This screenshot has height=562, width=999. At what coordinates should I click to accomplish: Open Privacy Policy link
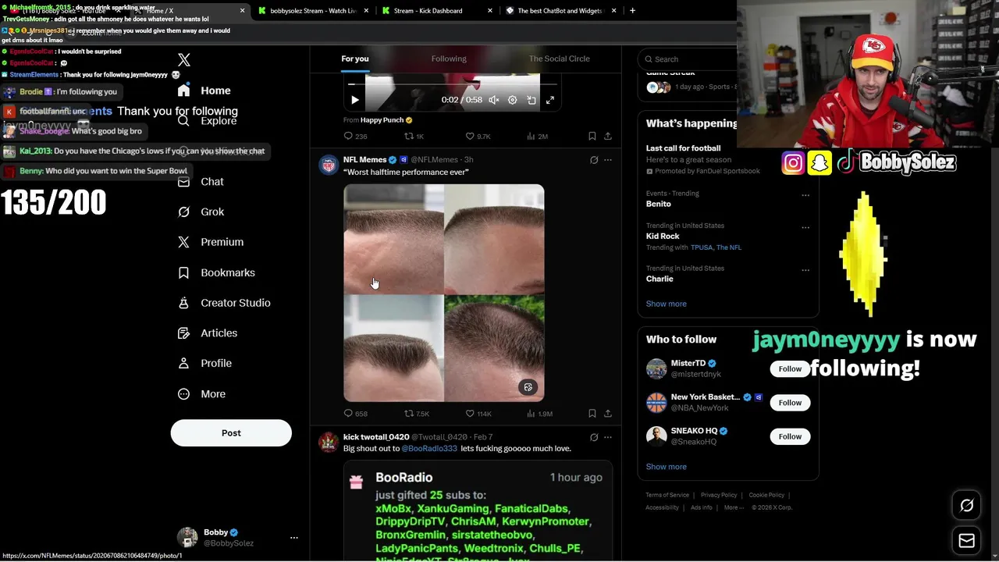coord(719,495)
